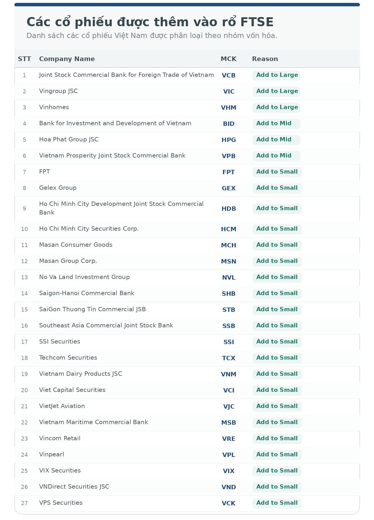Click the VIX ticker symbol
Viewport: 374px width, 520px height.
229,471
